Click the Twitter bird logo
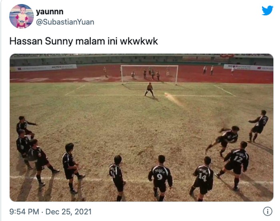 pyautogui.click(x=267, y=10)
